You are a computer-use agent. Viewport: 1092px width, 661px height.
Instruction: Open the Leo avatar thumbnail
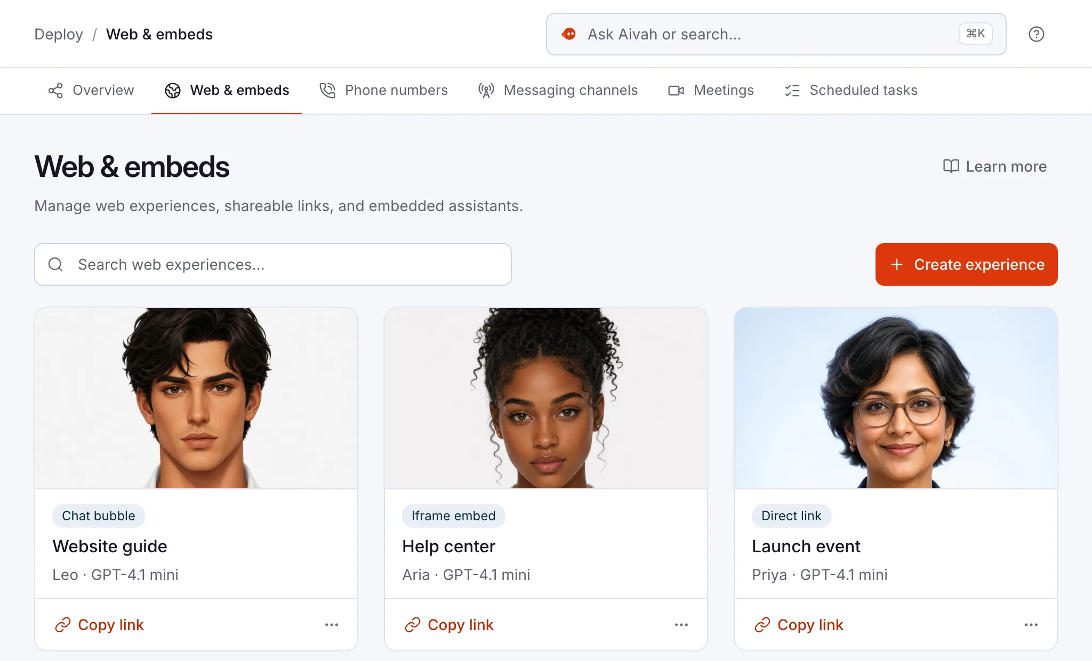pos(196,398)
